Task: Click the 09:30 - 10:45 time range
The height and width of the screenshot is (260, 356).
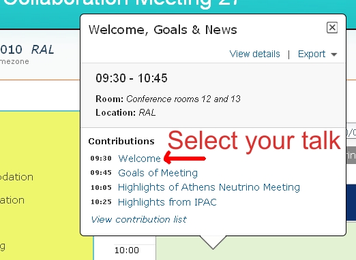Action: [x=132, y=78]
